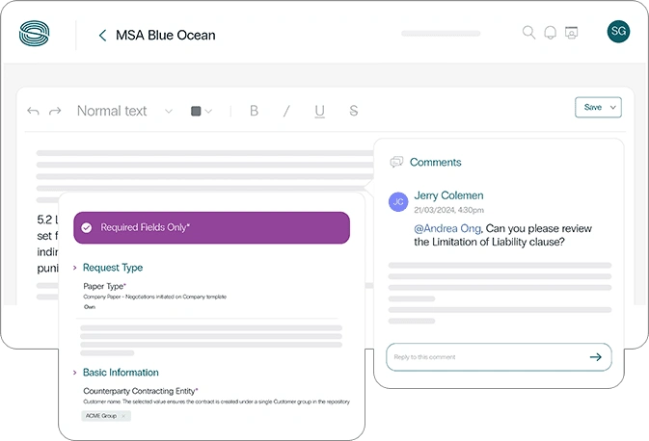The width and height of the screenshot is (649, 441).
Task: Click the back arrow beside MSA Blue Ocean
Action: [102, 36]
